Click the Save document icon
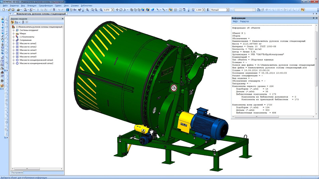 (x=13, y=10)
